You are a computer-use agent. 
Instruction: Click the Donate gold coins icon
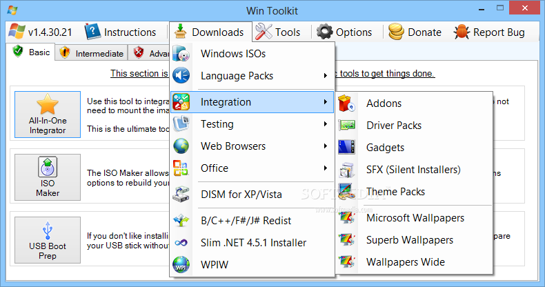coord(396,32)
